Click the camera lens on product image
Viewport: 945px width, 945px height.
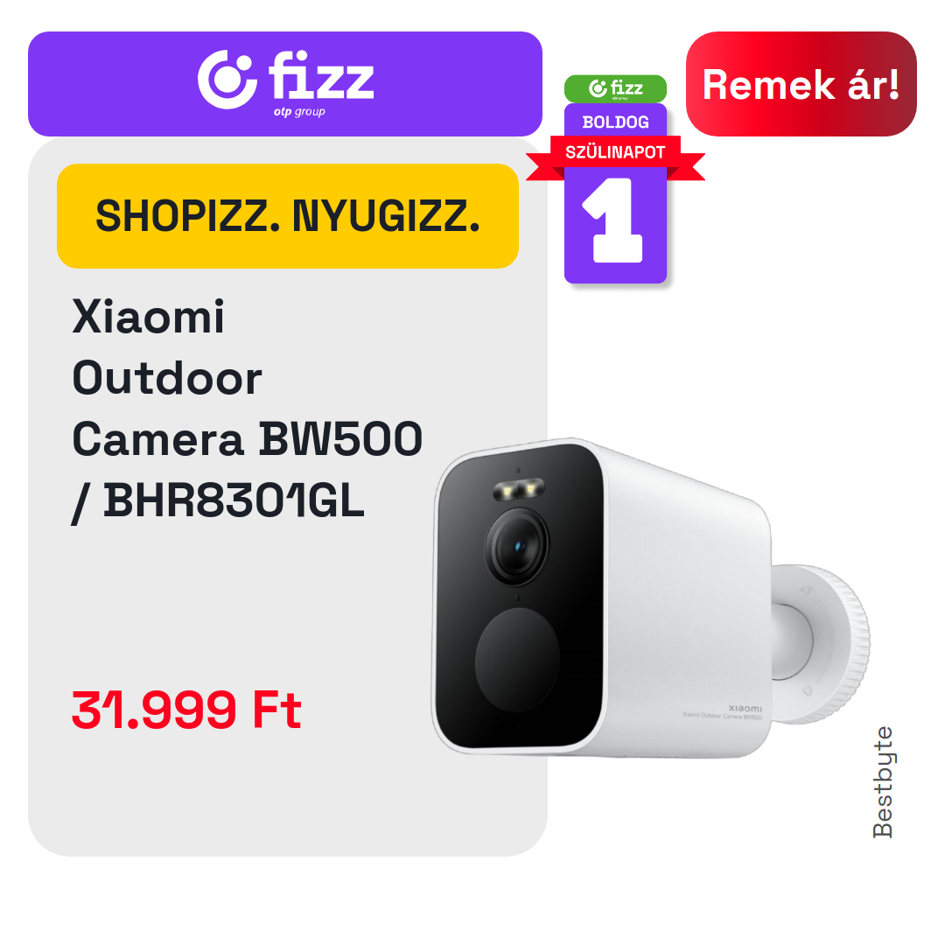click(517, 547)
